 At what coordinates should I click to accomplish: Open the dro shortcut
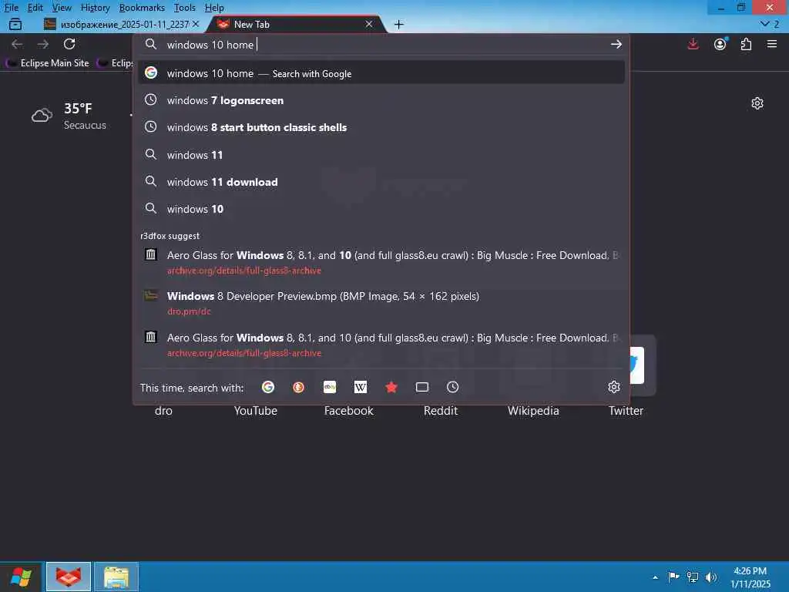(x=163, y=411)
